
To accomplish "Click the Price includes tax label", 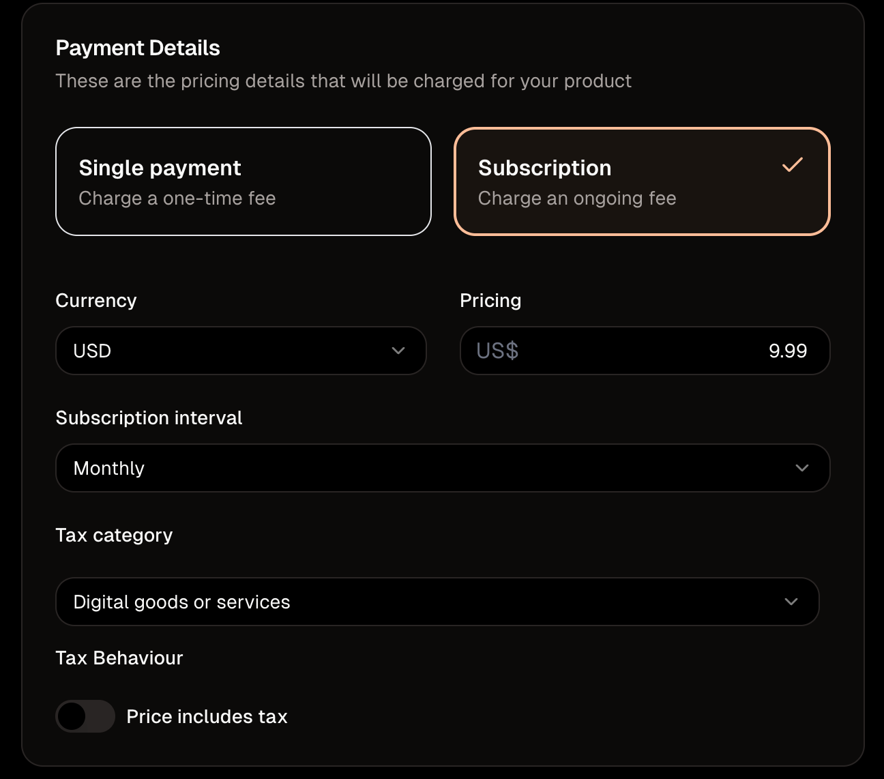I will pos(207,716).
